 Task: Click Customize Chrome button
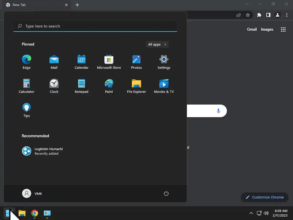tap(265, 197)
